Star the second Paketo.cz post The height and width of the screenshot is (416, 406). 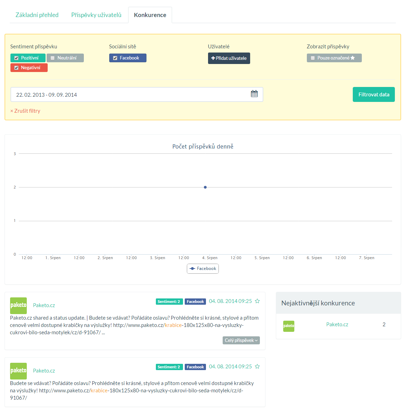click(257, 367)
